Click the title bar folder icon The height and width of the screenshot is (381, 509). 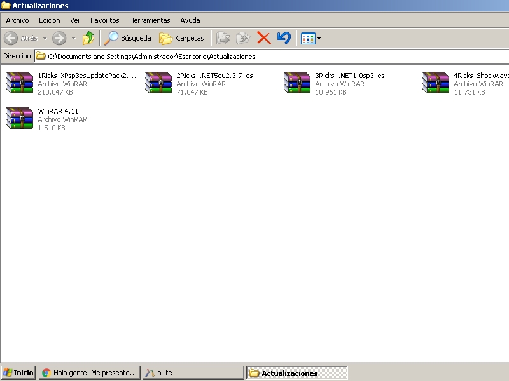coord(6,6)
